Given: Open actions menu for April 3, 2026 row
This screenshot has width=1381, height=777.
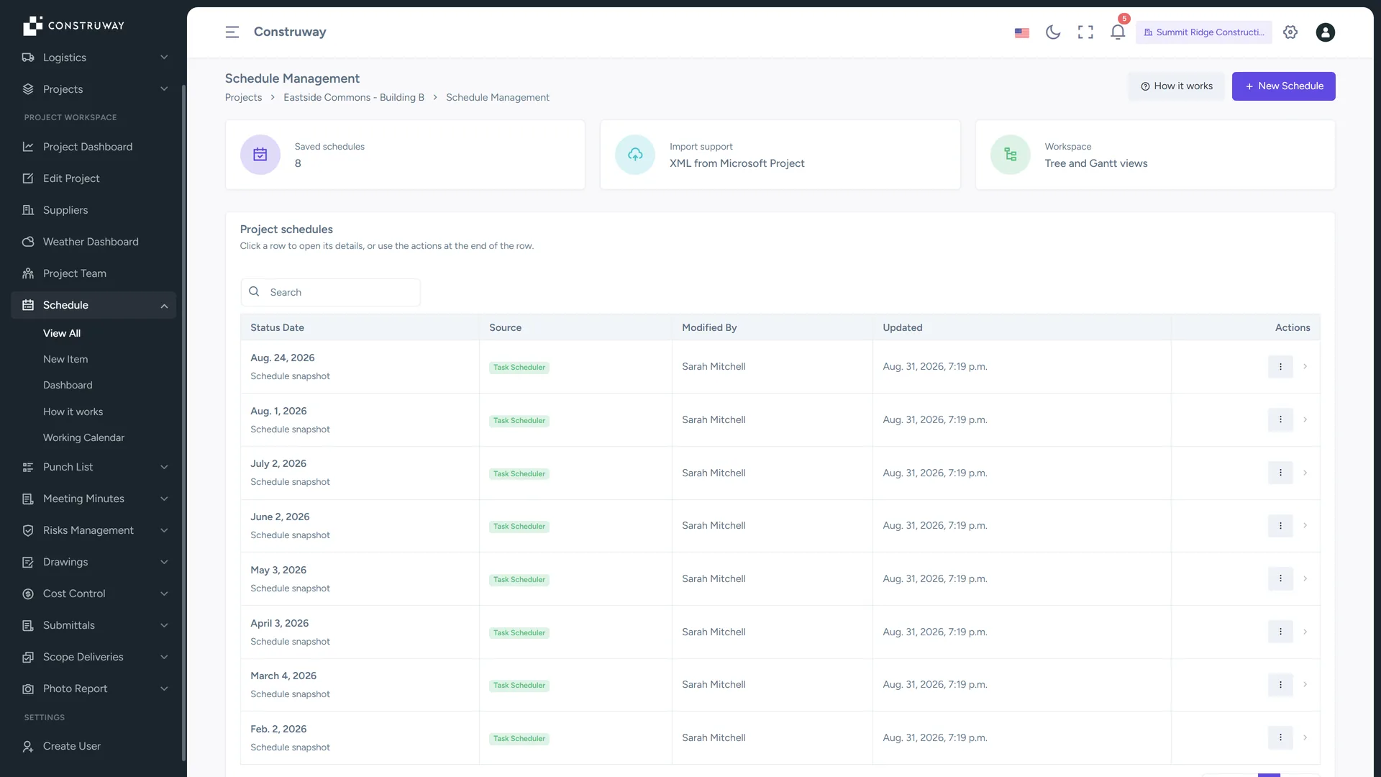Looking at the screenshot, I should [1280, 632].
